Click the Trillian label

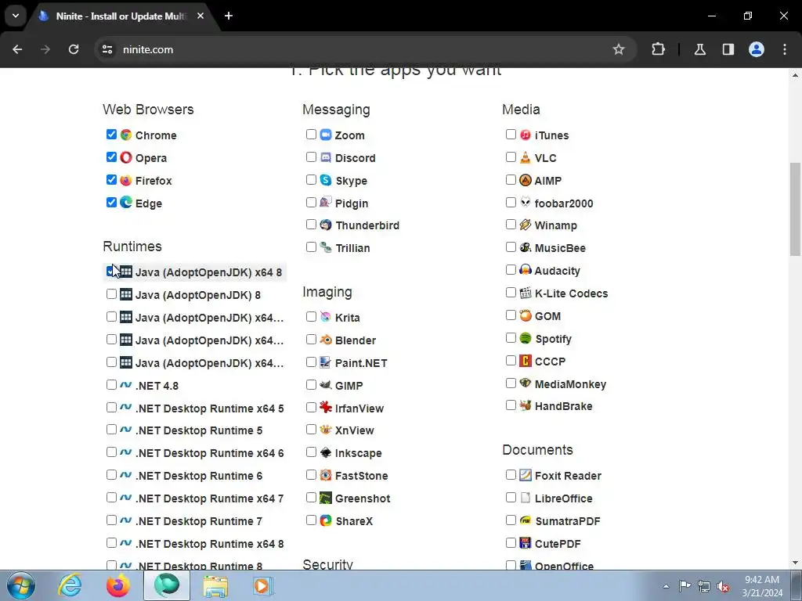(353, 248)
